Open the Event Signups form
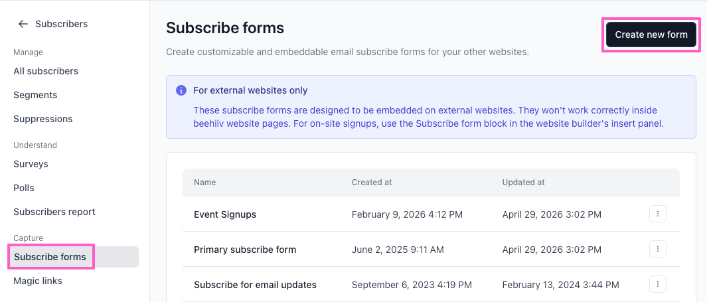The height and width of the screenshot is (302, 707). pos(225,214)
